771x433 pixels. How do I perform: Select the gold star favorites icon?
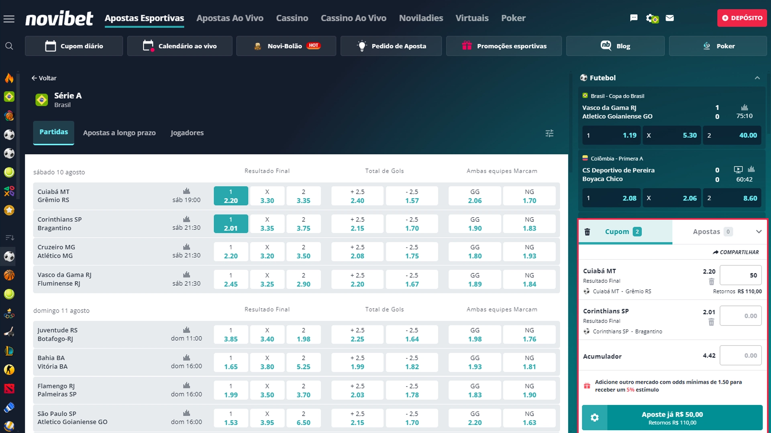(9, 210)
